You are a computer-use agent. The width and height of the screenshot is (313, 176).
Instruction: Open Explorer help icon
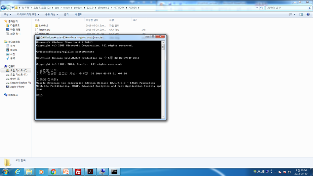click(308, 14)
